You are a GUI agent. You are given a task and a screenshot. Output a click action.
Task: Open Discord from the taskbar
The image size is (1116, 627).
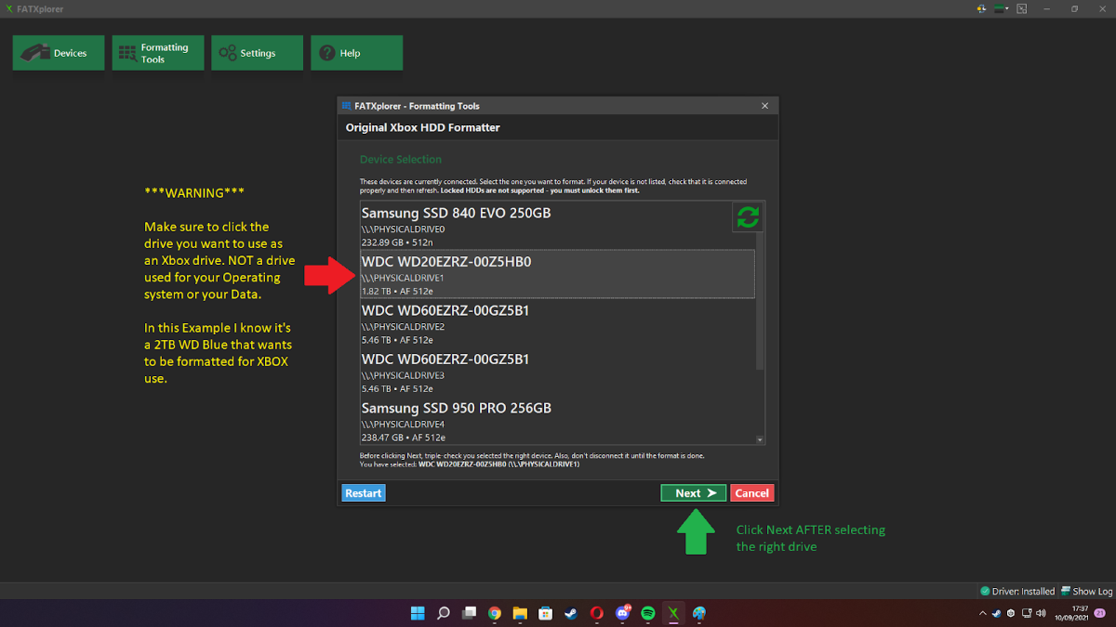click(x=622, y=613)
